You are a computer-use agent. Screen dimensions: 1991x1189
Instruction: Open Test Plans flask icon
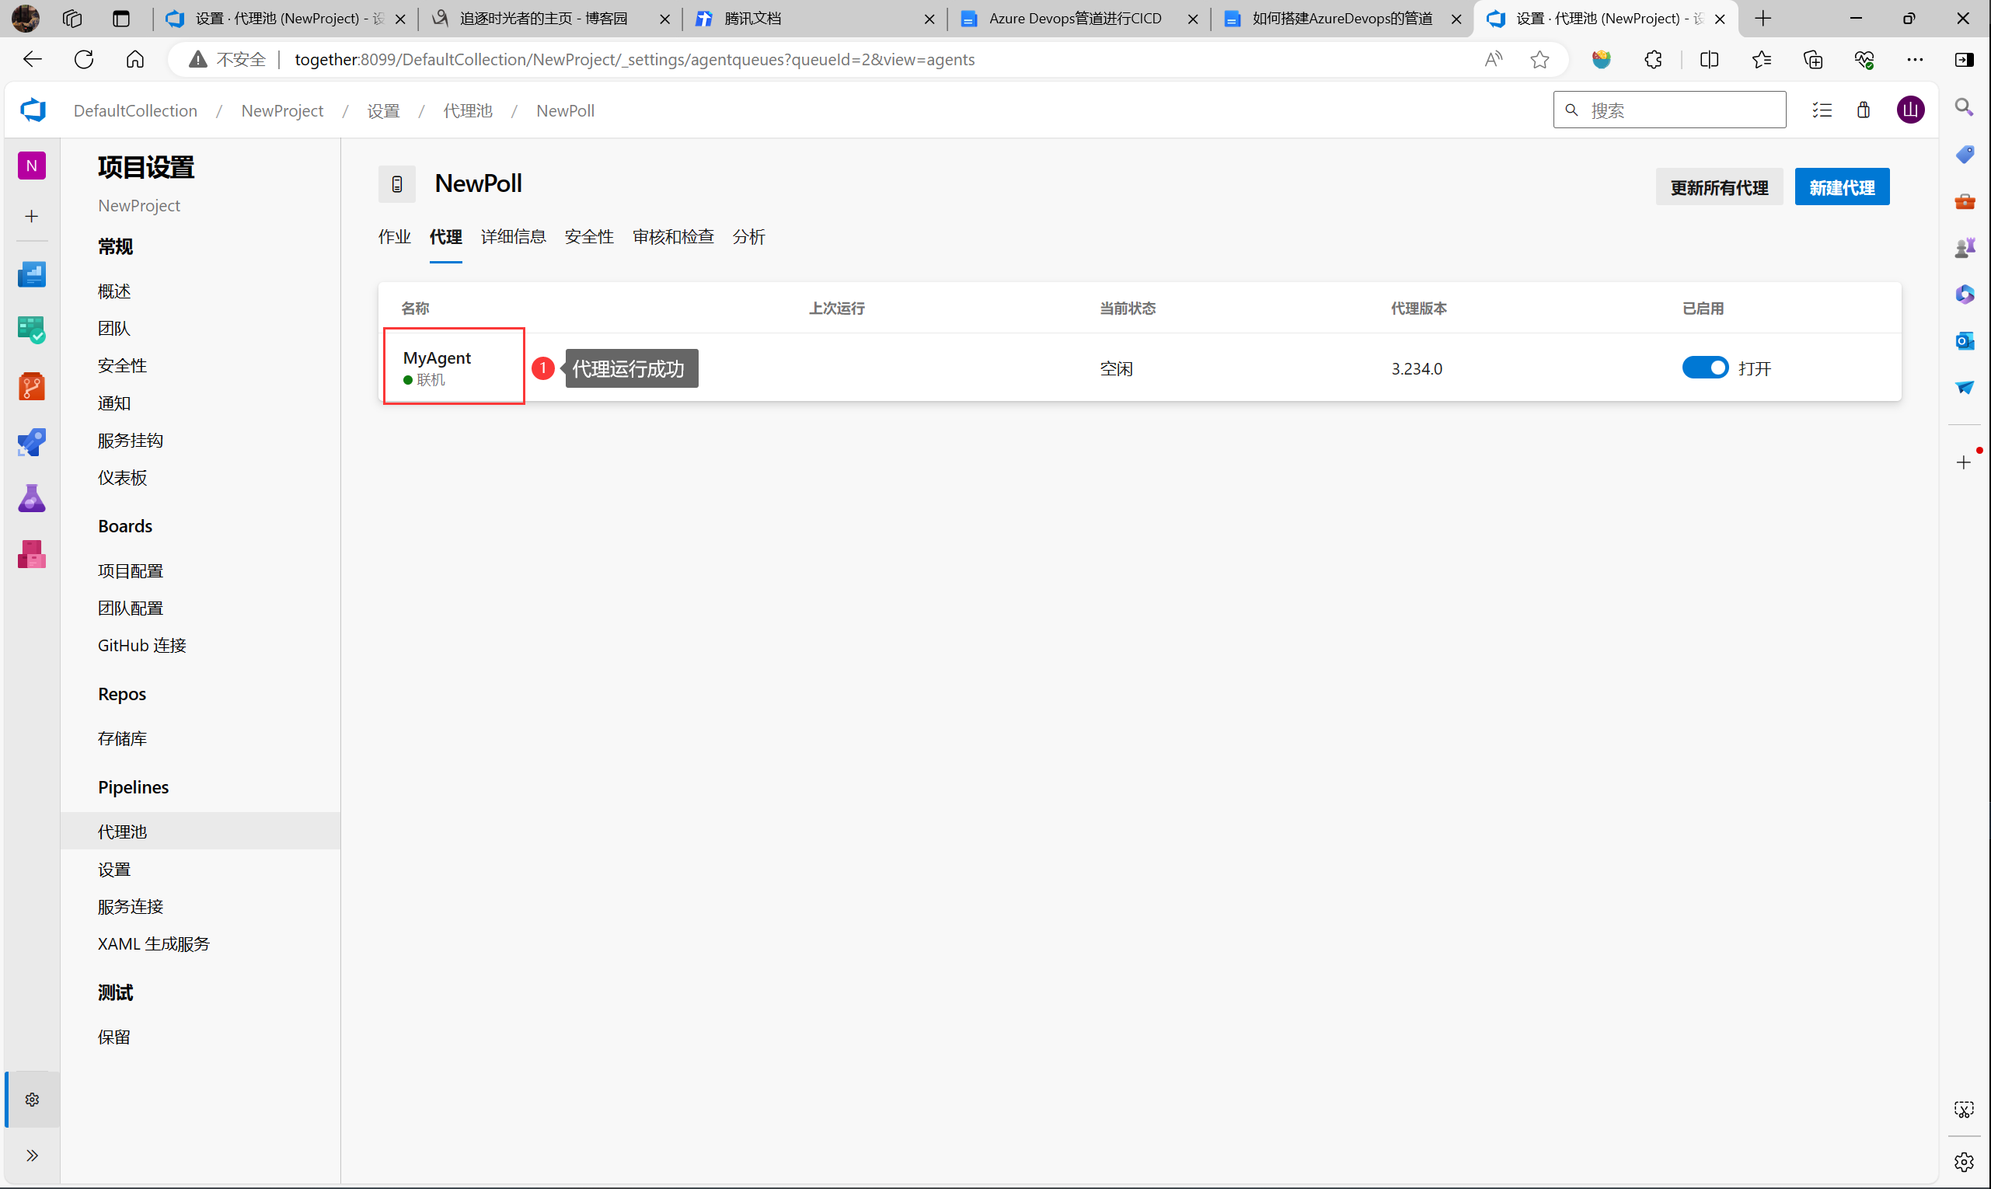coord(31,498)
